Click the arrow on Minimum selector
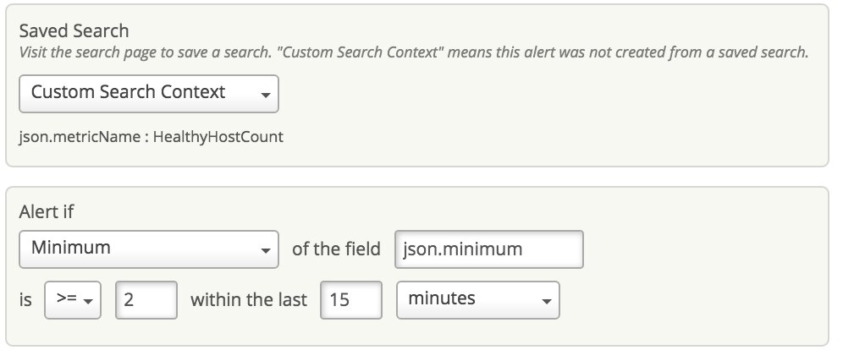This screenshot has height=350, width=843. click(x=265, y=251)
